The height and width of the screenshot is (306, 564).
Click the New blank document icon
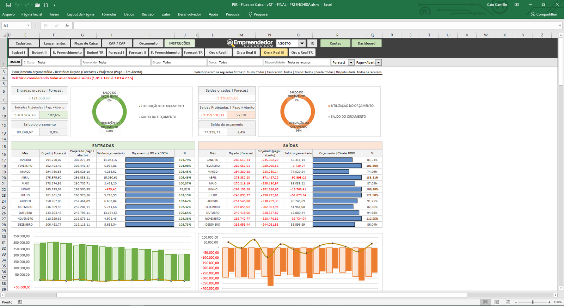click(46, 5)
